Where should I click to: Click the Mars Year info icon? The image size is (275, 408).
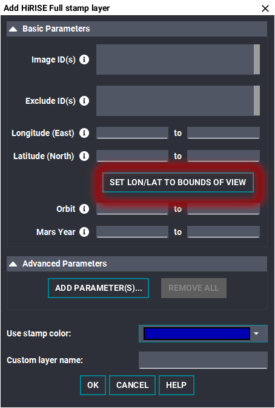point(84,232)
